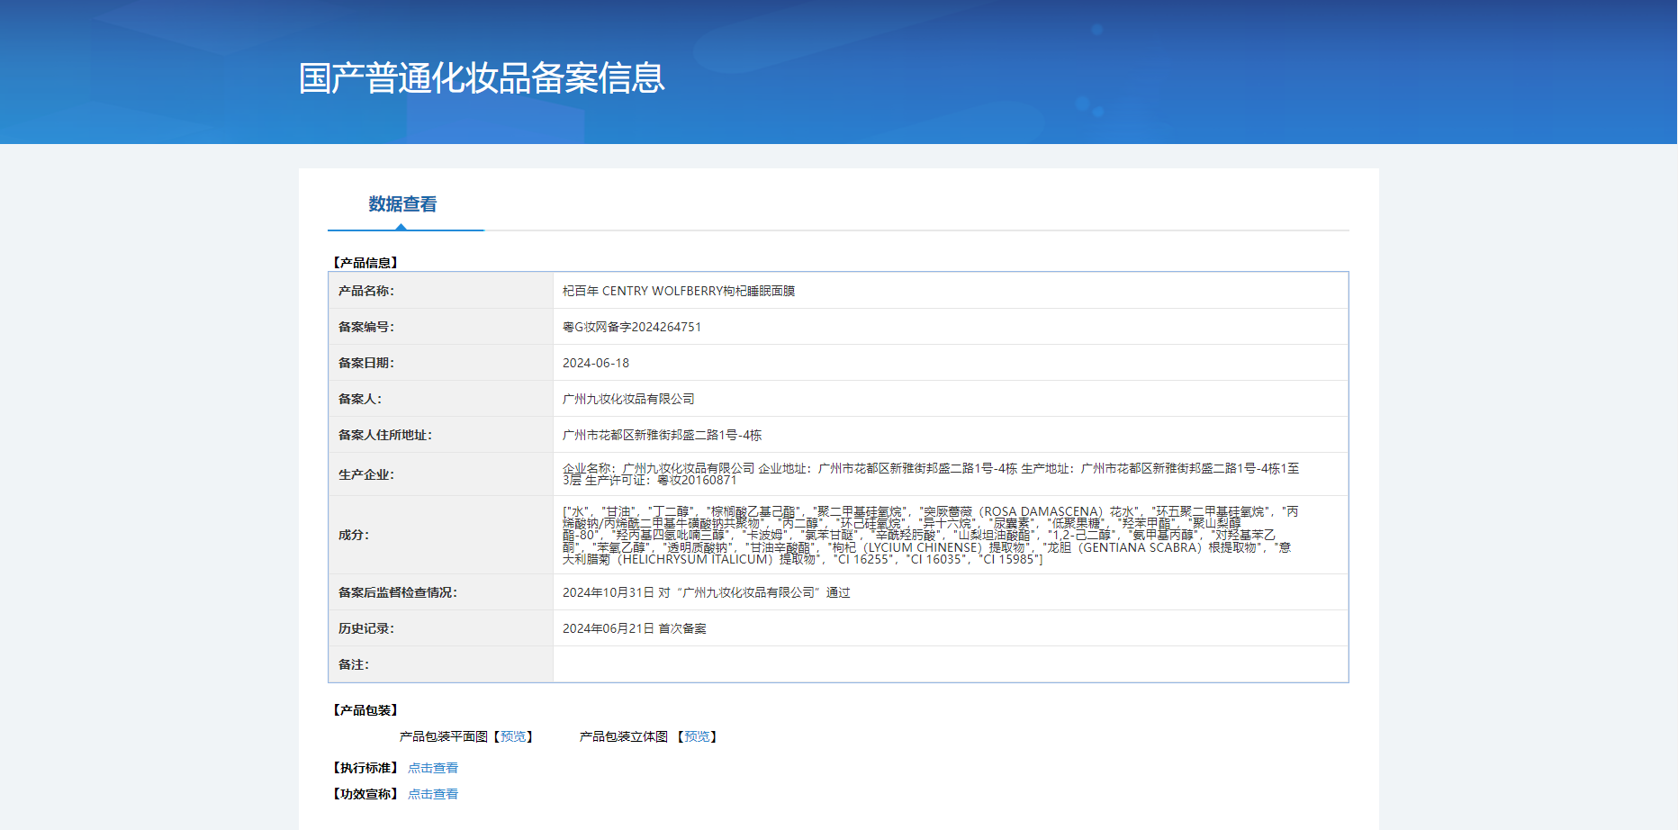Switch to the 数据查看 tab
The width and height of the screenshot is (1678, 830).
coord(402,204)
